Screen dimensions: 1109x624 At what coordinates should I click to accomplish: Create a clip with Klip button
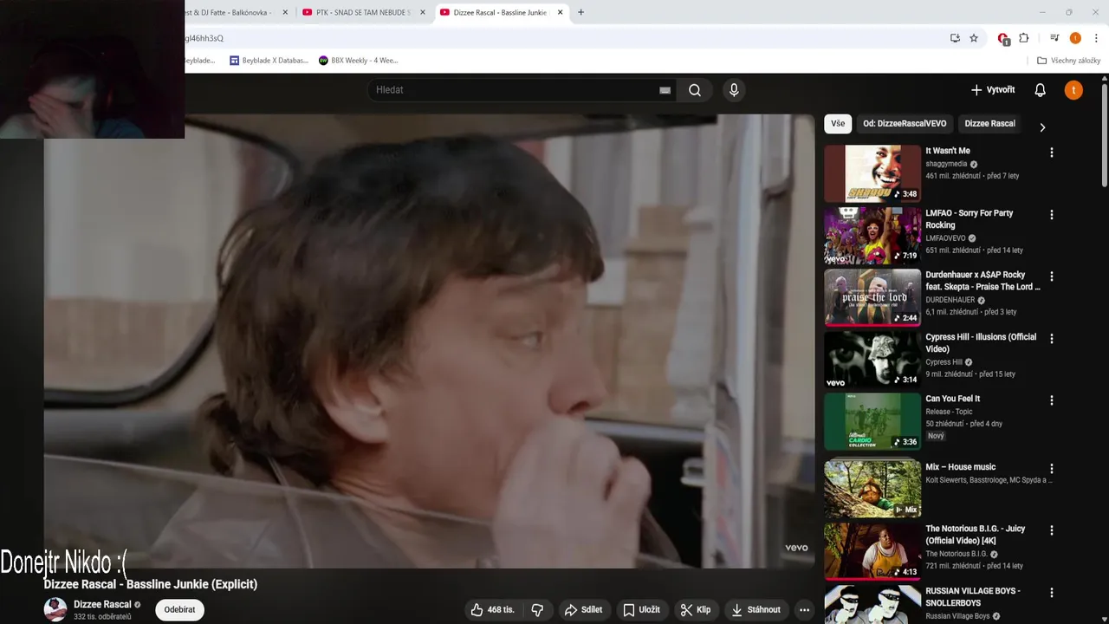[695, 609]
